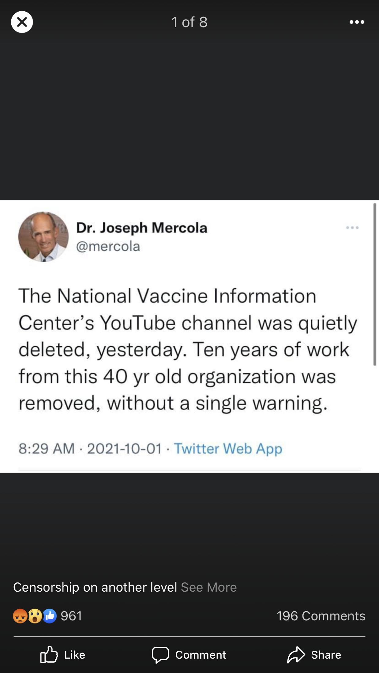The height and width of the screenshot is (673, 379).
Task: Tap the Comment speech bubble icon
Action: click(x=160, y=655)
